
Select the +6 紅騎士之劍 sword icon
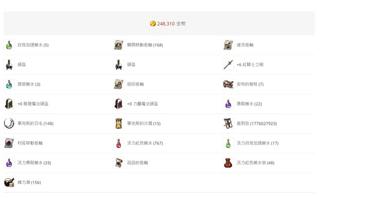tap(228, 65)
